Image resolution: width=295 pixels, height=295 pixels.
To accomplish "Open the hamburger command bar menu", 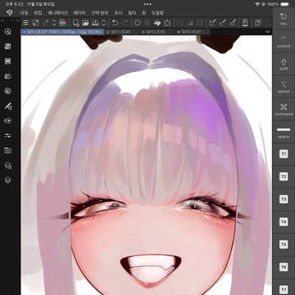I will [25, 23].
